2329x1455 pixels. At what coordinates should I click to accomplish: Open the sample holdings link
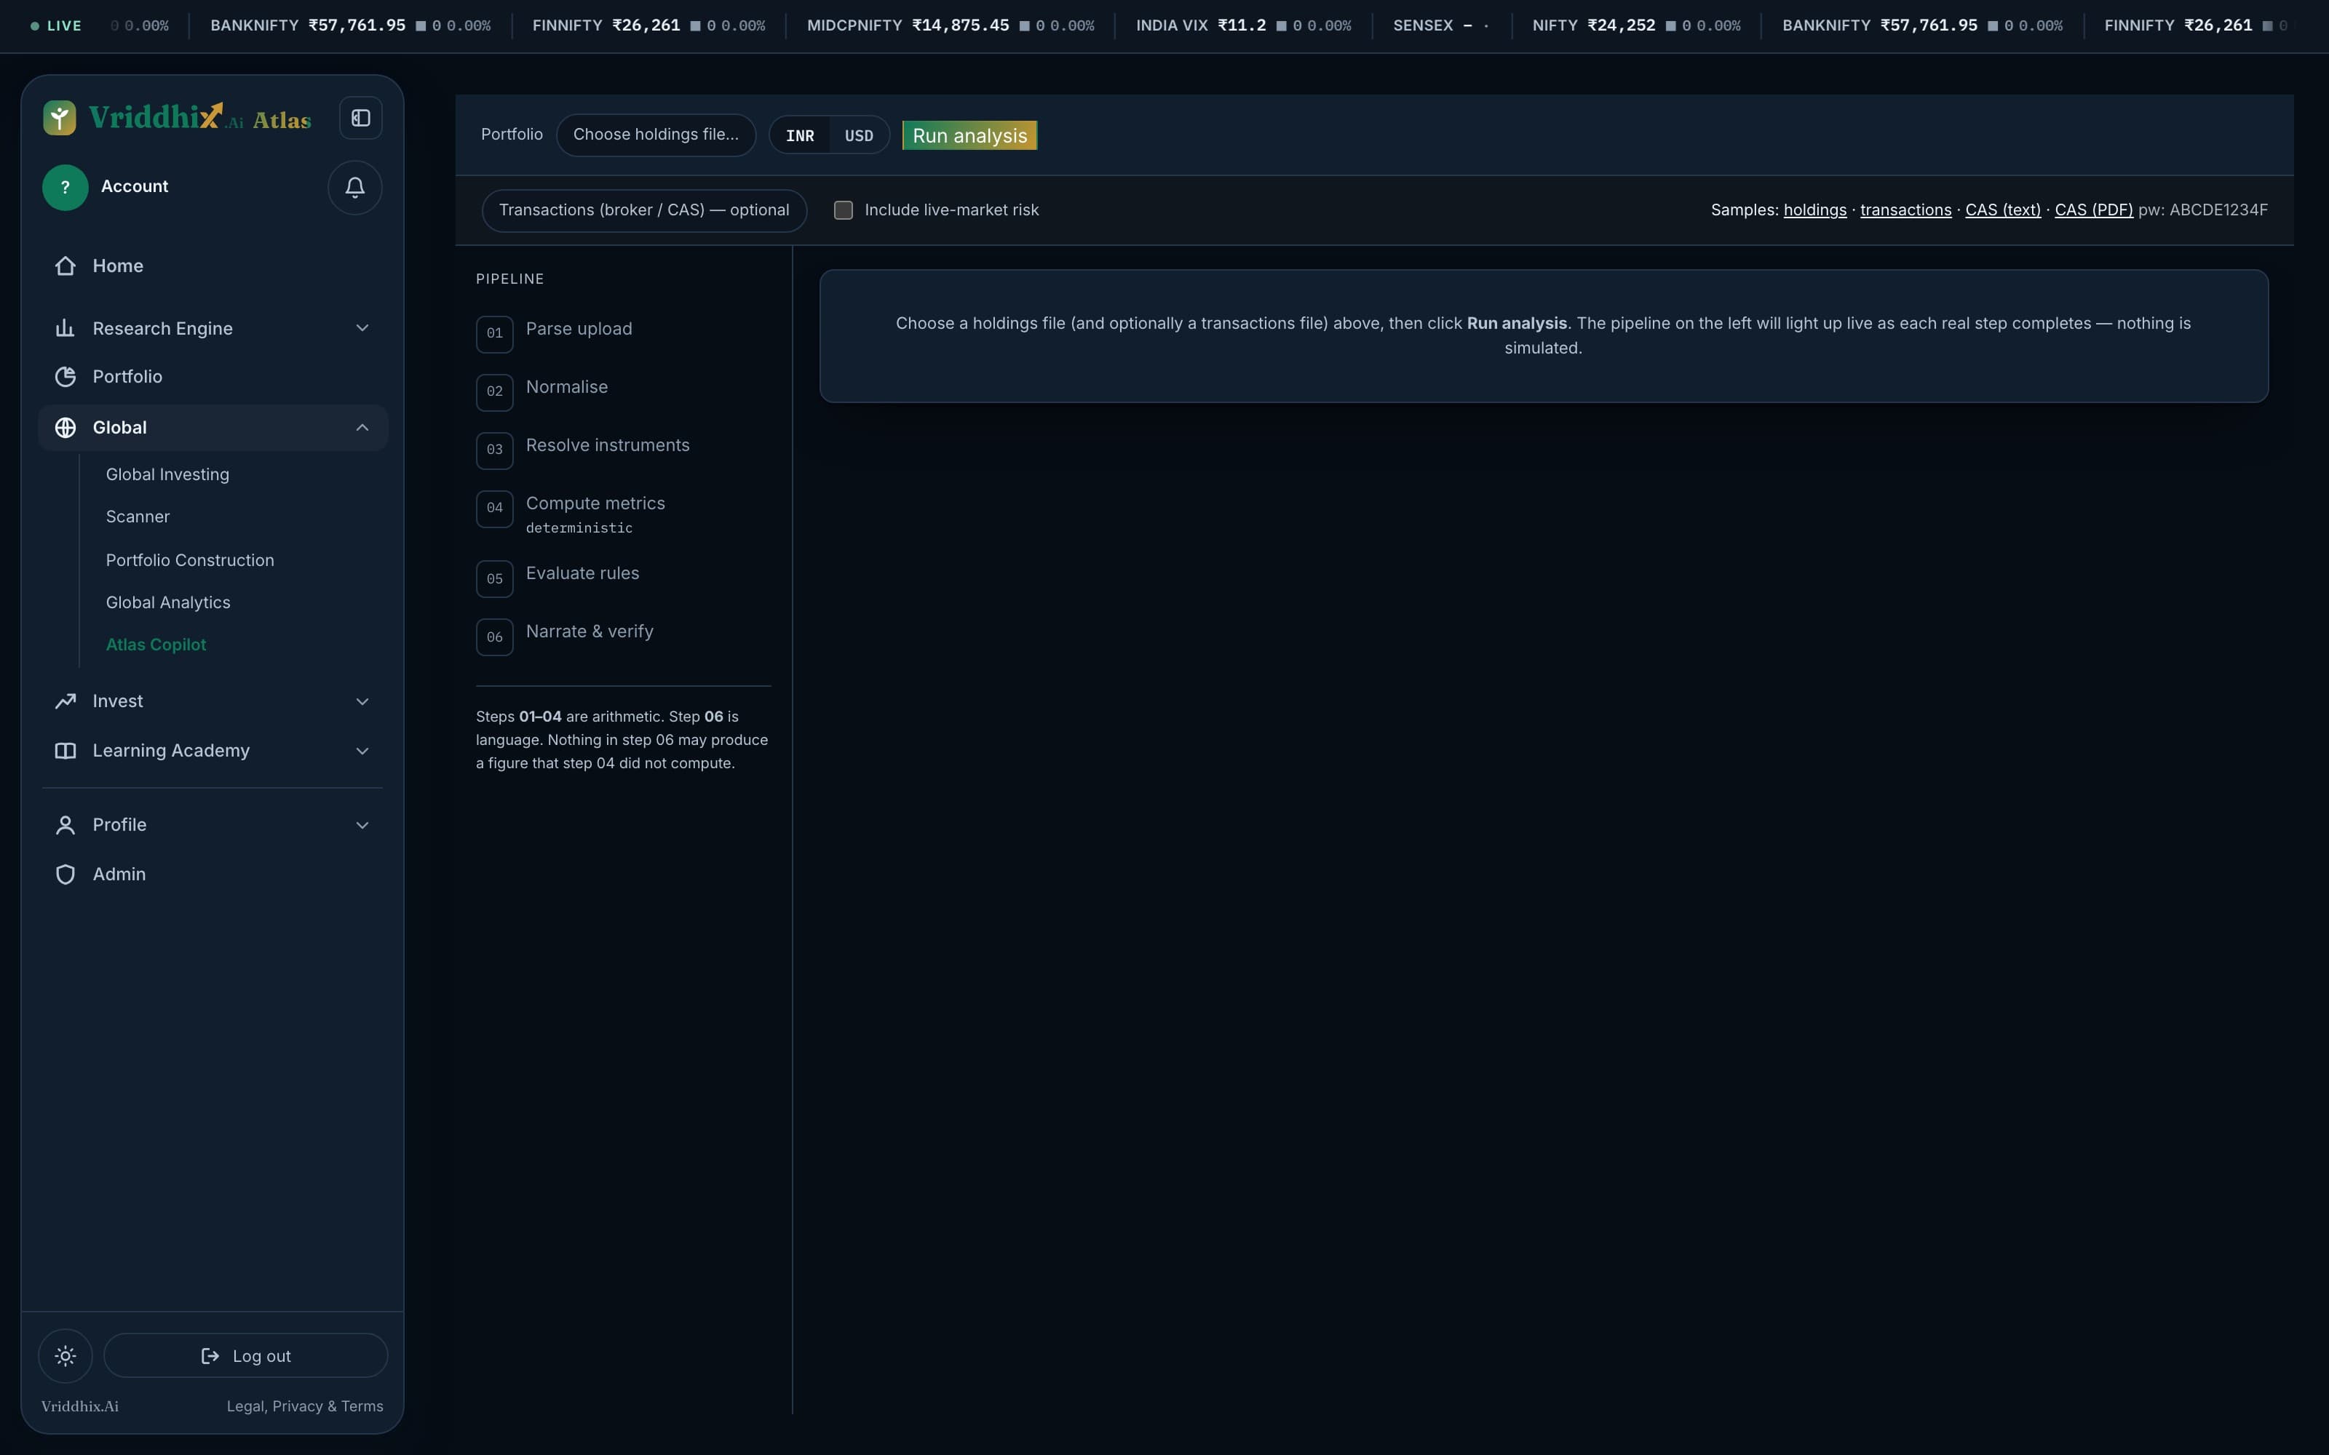(1814, 210)
